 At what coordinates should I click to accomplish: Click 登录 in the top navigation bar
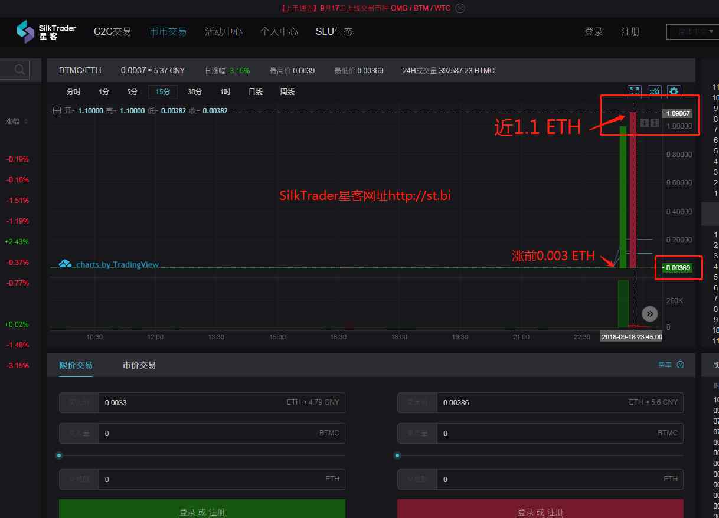click(594, 32)
